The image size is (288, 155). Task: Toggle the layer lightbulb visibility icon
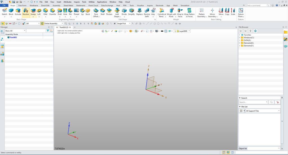(x=175, y=31)
